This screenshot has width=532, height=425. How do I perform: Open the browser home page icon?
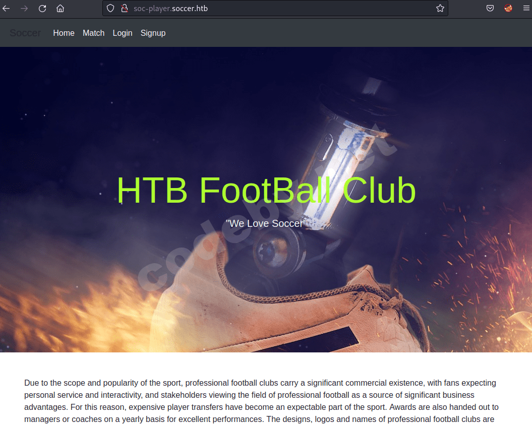point(60,8)
